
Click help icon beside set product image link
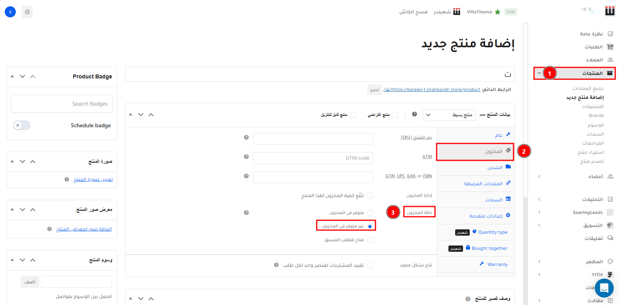coord(67,179)
